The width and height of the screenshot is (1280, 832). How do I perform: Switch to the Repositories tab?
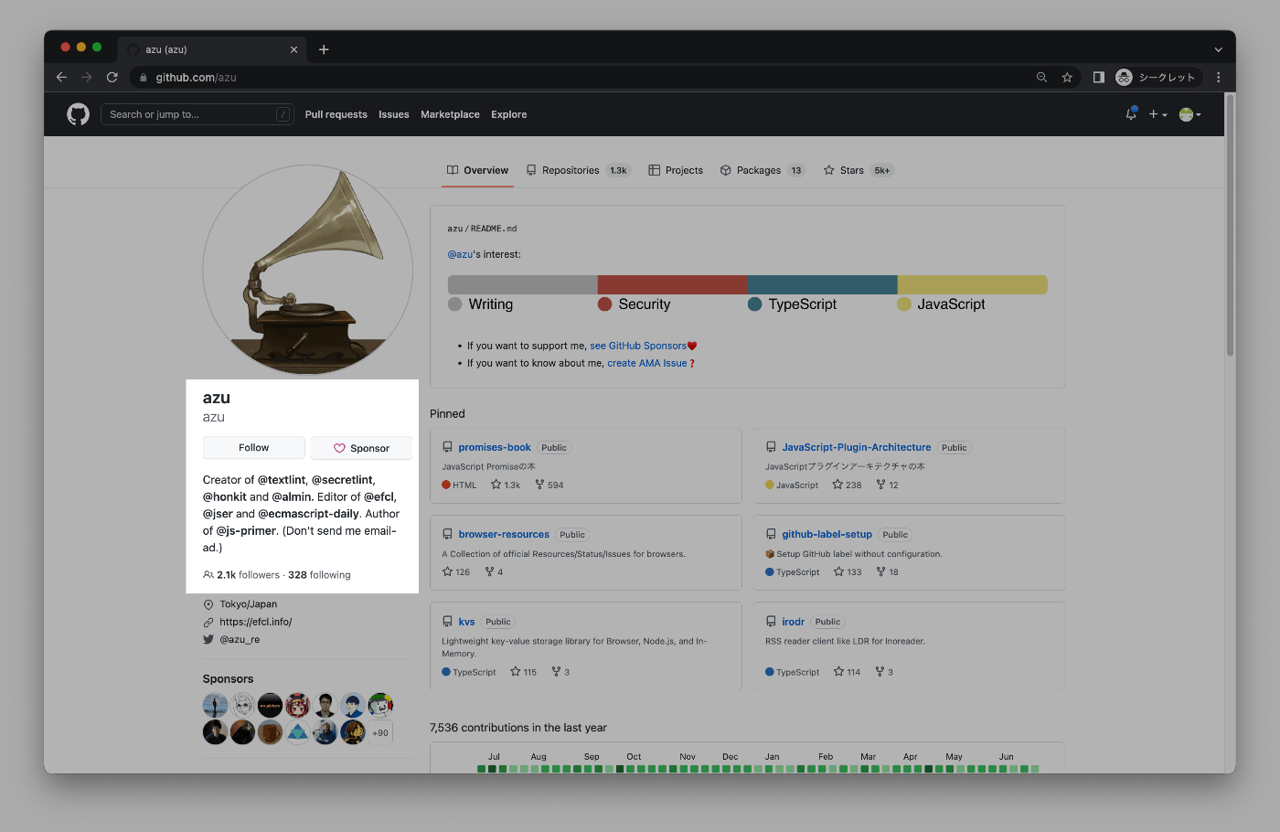pos(578,170)
